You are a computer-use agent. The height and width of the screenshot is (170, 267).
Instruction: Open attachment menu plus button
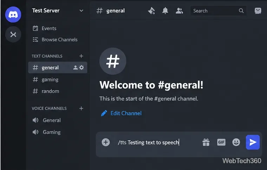pyautogui.click(x=106, y=142)
